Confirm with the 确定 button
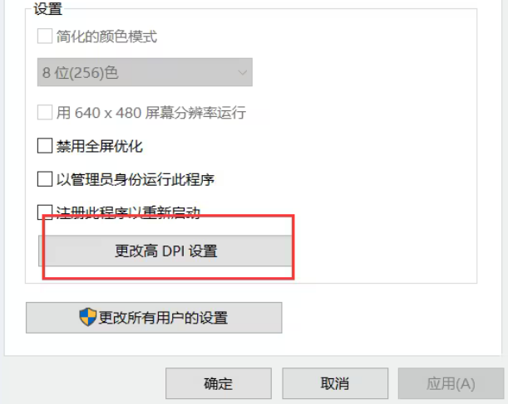This screenshot has width=508, height=404. pyautogui.click(x=219, y=383)
